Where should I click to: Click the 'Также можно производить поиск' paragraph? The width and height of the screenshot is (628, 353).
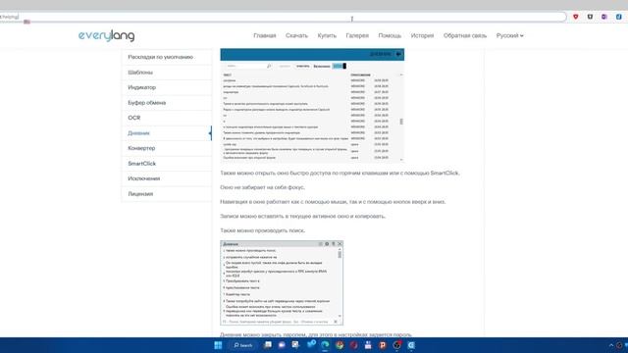(262, 230)
